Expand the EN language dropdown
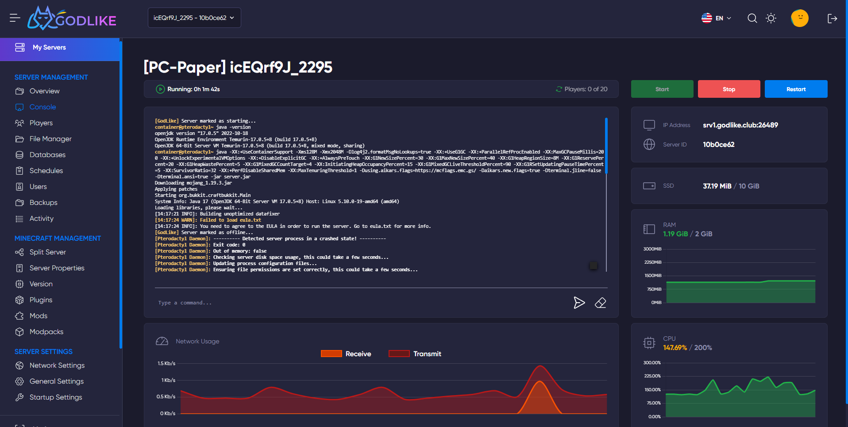Image resolution: width=848 pixels, height=427 pixels. click(x=717, y=18)
